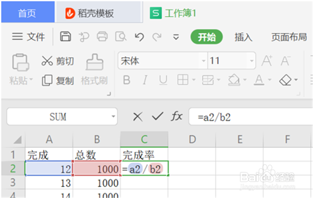This screenshot has width=313, height=198.
Task: Select column D header
Action: pos(192,139)
